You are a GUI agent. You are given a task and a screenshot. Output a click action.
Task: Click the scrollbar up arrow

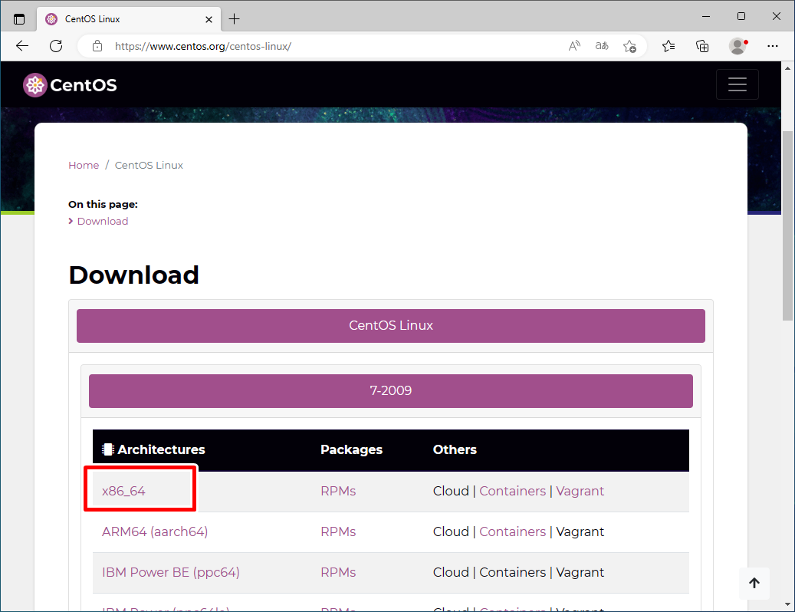pos(787,67)
